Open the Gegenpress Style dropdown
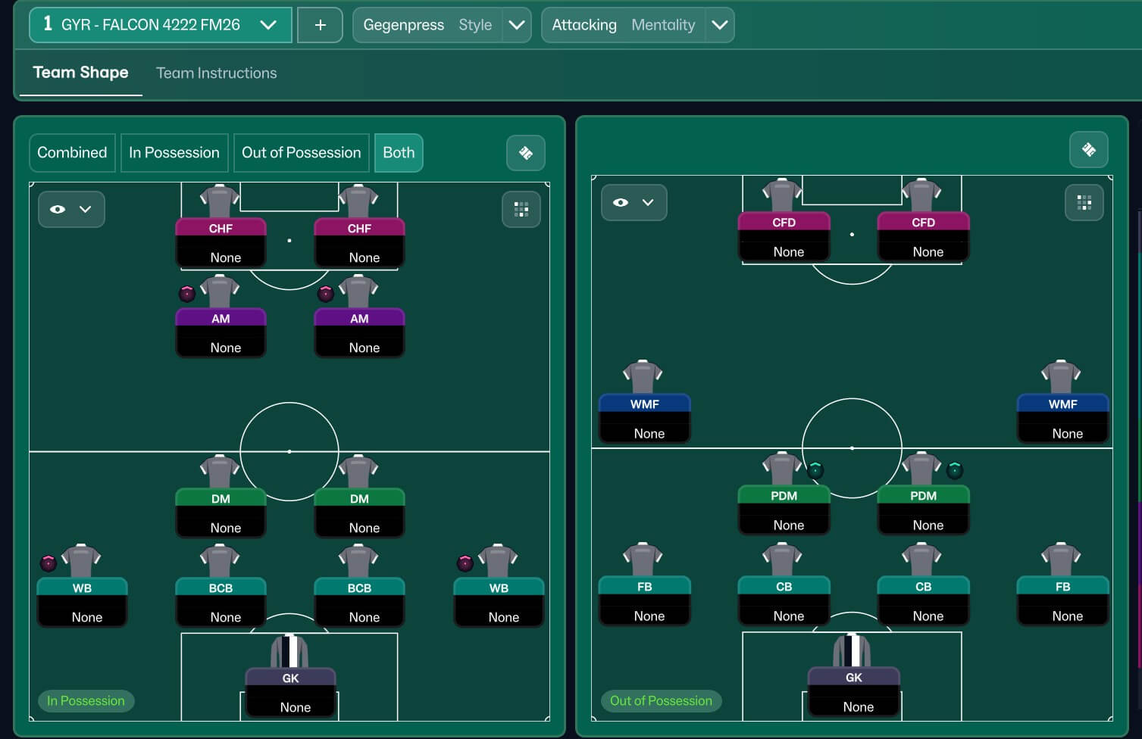Image resolution: width=1142 pixels, height=739 pixels. pos(516,25)
